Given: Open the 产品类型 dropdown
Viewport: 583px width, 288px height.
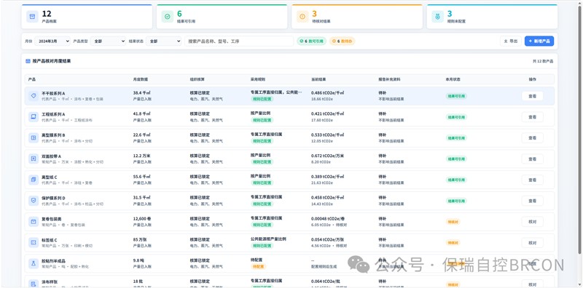Looking at the screenshot, I should [x=108, y=41].
